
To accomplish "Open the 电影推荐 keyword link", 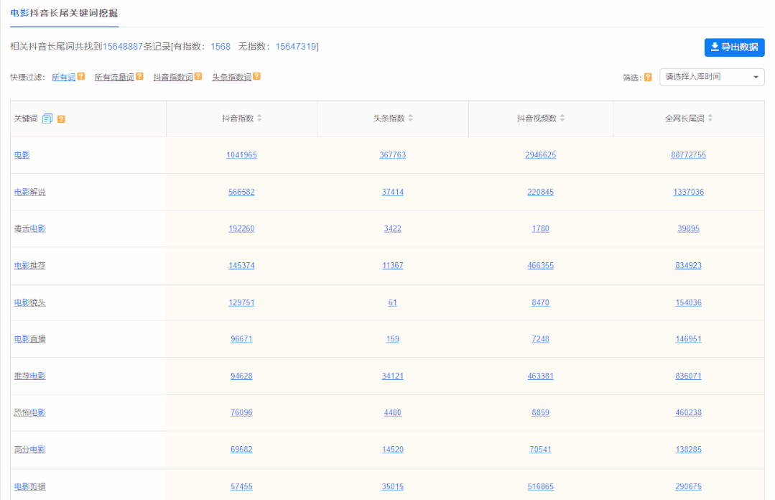I will [29, 266].
